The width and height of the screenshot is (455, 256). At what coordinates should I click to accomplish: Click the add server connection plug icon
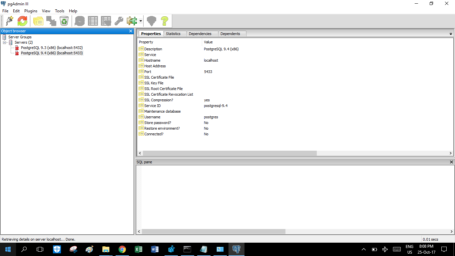coord(10,21)
